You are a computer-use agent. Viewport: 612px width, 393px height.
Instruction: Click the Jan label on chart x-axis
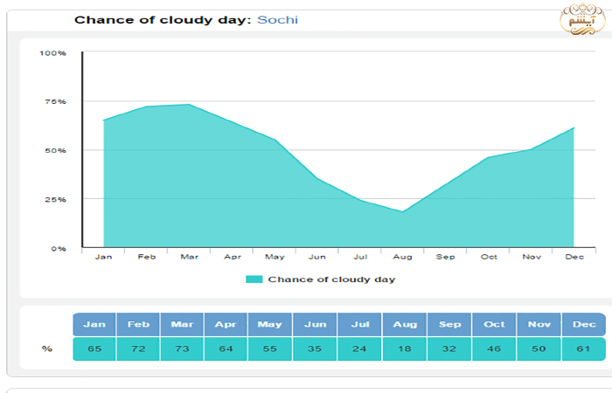(x=103, y=257)
